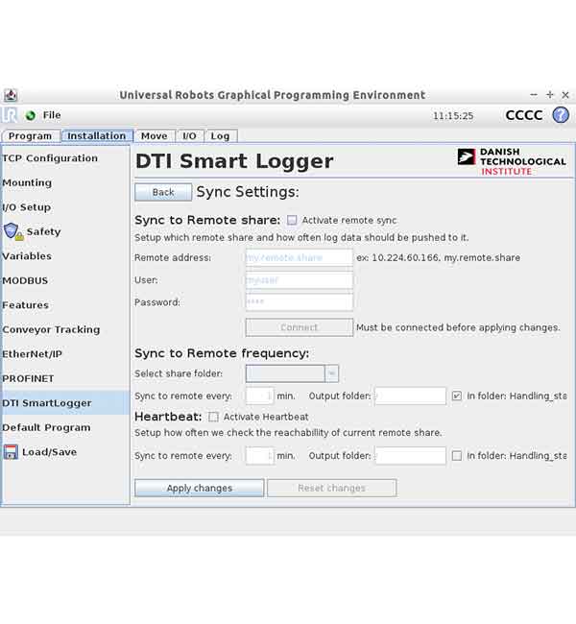This screenshot has width=576, height=624.
Task: Uncheck the In folder checkbox under Sync frequency
Action: point(457,396)
